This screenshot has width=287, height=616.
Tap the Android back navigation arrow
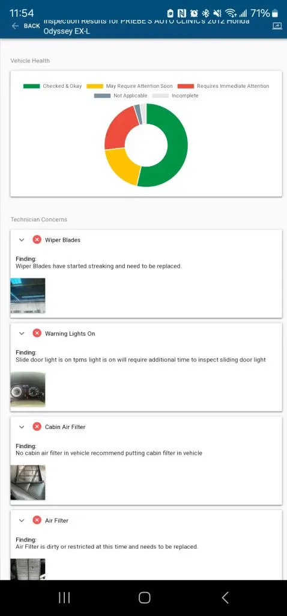225,597
